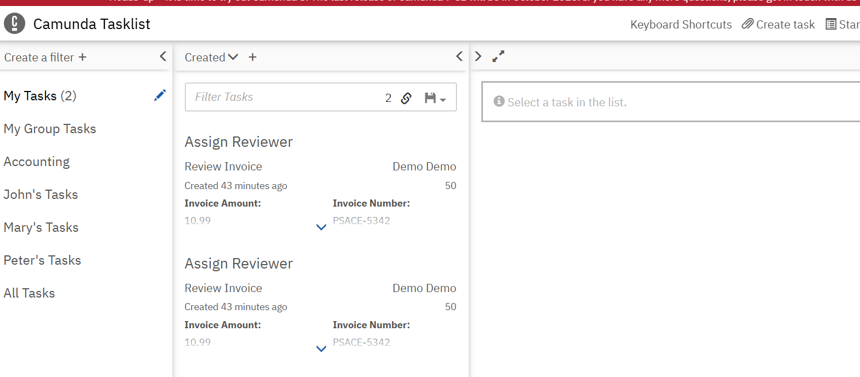Click the Create a filter link
Image resolution: width=860 pixels, height=377 pixels.
click(x=39, y=57)
